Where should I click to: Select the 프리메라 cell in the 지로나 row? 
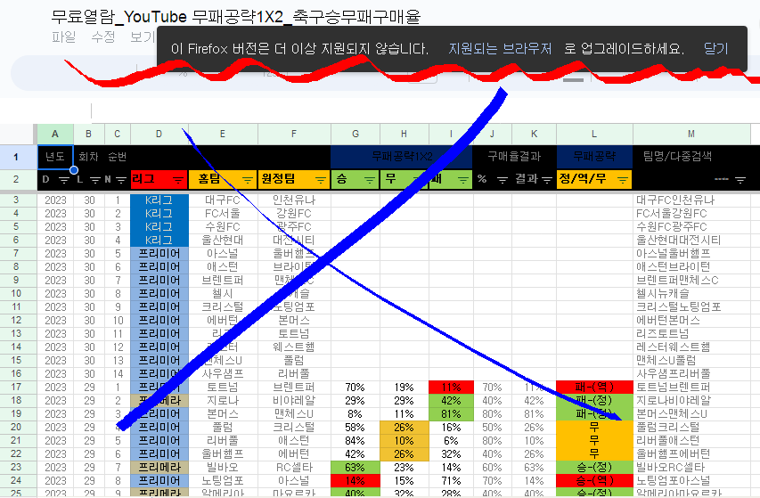159,401
